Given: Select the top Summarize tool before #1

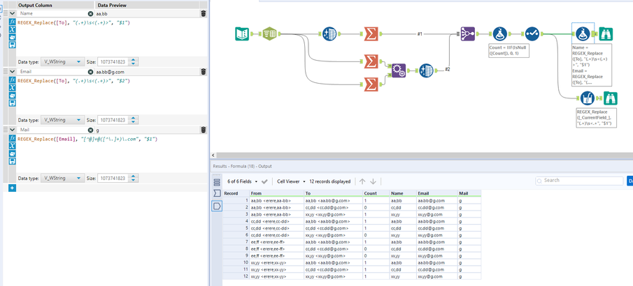Looking at the screenshot, I should [371, 34].
